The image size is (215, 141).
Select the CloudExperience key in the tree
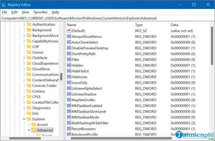pos(45,63)
